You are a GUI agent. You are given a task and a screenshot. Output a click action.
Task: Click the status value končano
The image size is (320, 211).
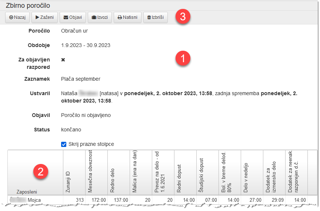coord(71,130)
